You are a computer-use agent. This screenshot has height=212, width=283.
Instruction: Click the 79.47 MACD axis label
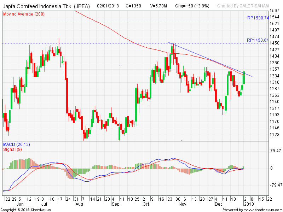275,151
